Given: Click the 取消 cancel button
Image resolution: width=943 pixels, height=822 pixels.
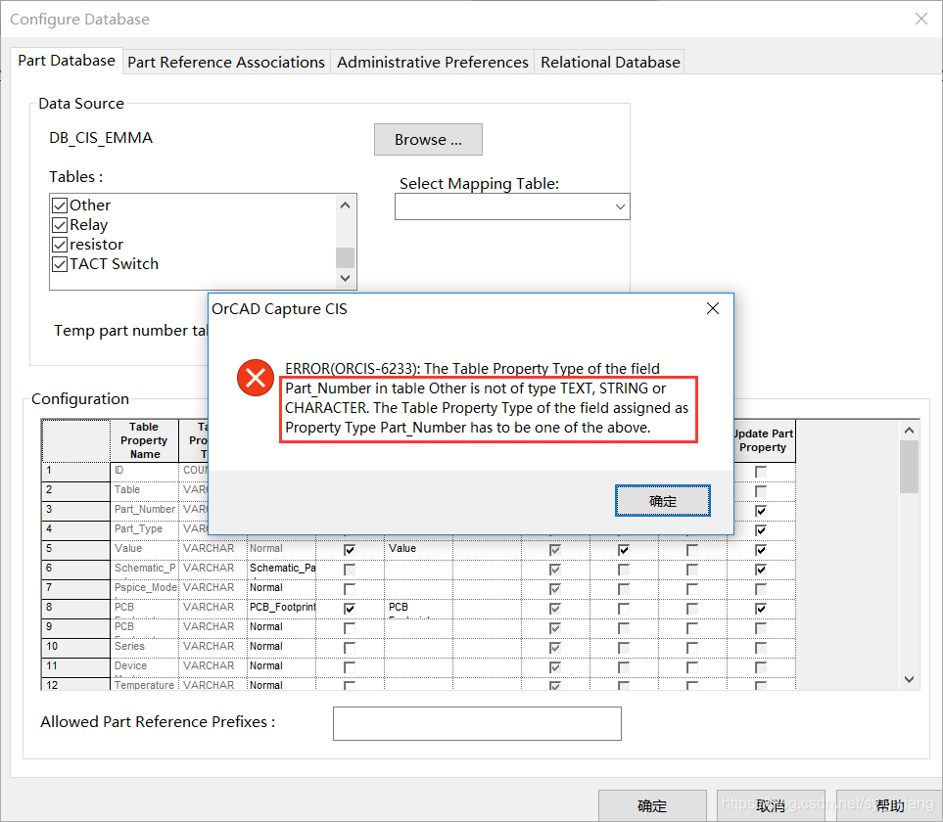Looking at the screenshot, I should [771, 805].
